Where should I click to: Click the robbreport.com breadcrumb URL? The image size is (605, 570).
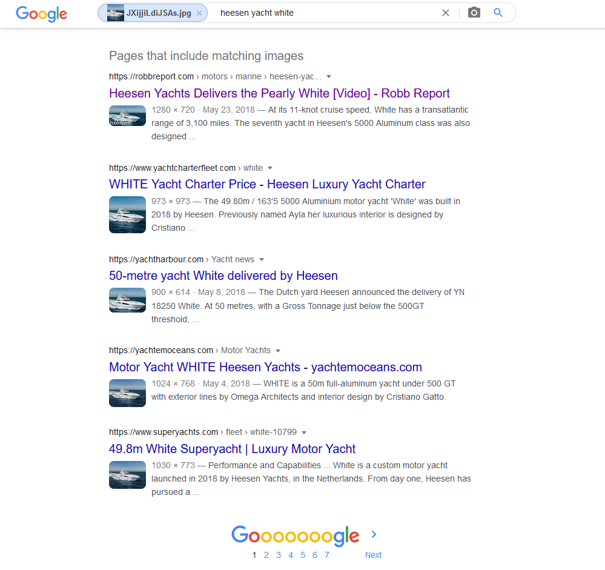coord(215,77)
